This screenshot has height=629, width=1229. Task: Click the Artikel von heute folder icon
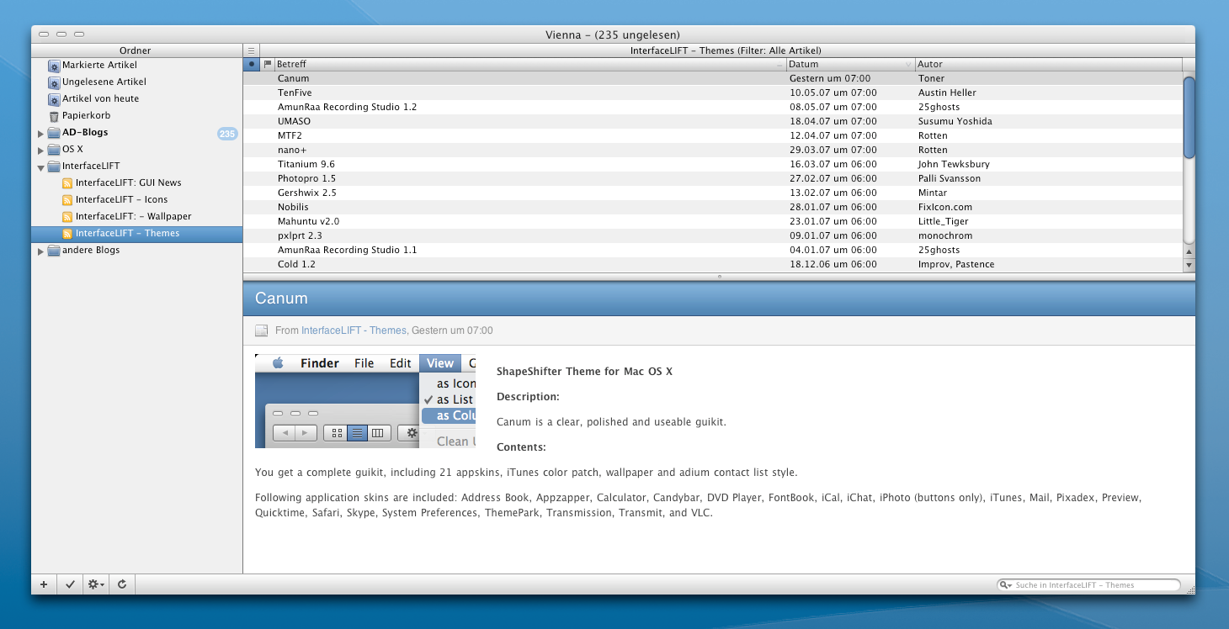coord(54,99)
